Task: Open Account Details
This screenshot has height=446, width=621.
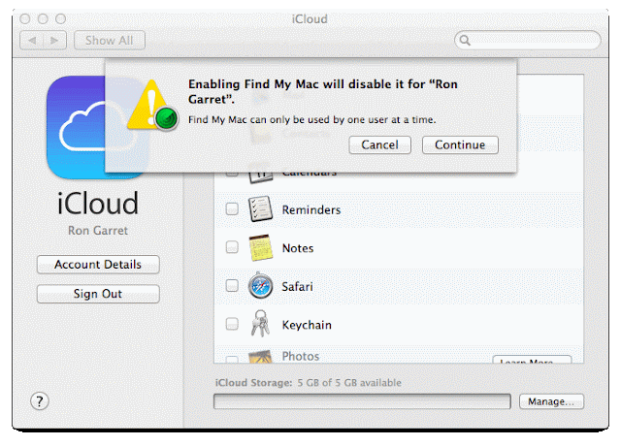Action: pyautogui.click(x=98, y=265)
